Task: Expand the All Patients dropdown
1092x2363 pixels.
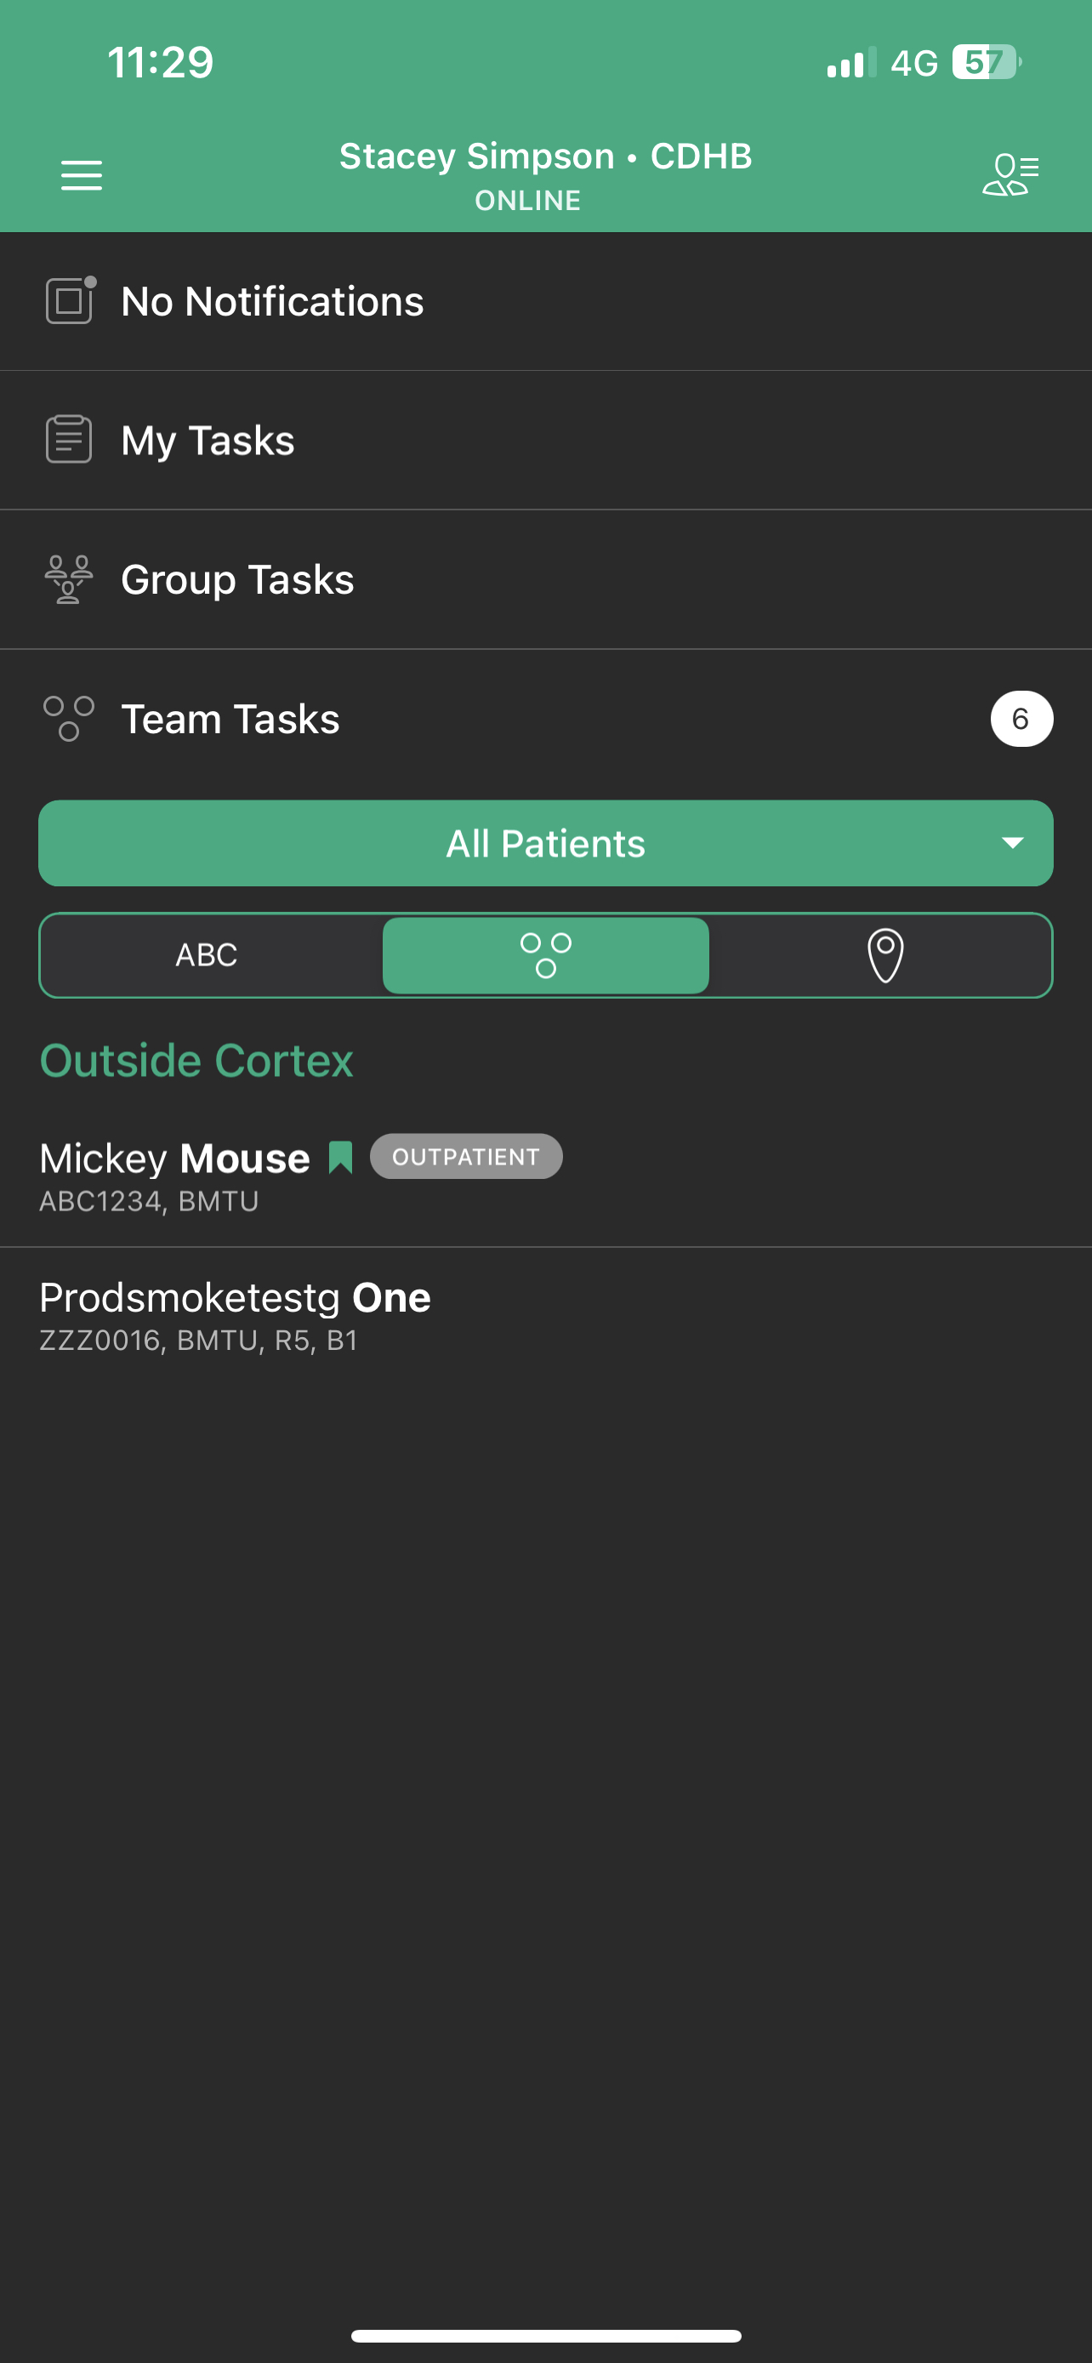Action: pos(545,843)
